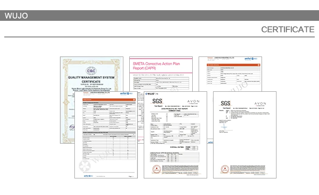The image size is (319, 195).
Task: Click the SGS logo on the remarks page
Action: [x=225, y=103]
